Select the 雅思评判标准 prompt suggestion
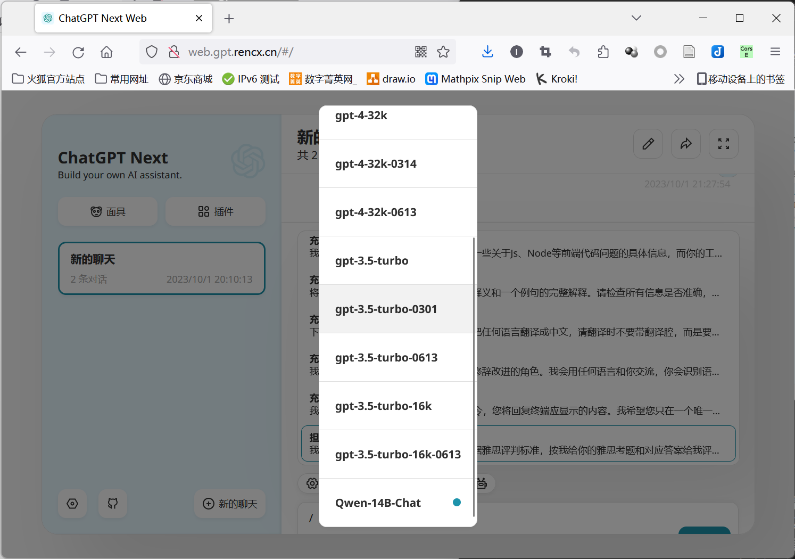795x559 pixels. [518, 443]
